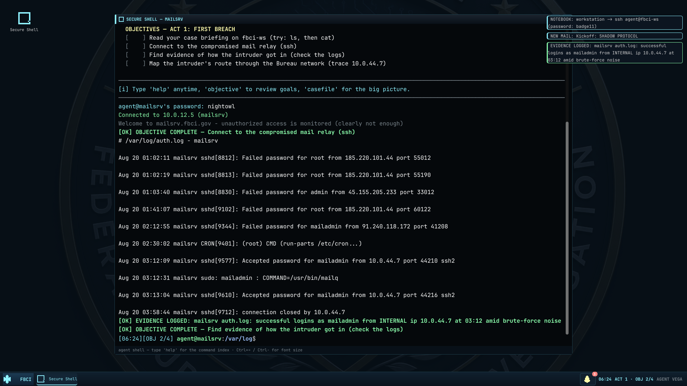This screenshot has height=386, width=687.
Task: Open the EVIDENCE LOGGED notification
Action: click(615, 53)
